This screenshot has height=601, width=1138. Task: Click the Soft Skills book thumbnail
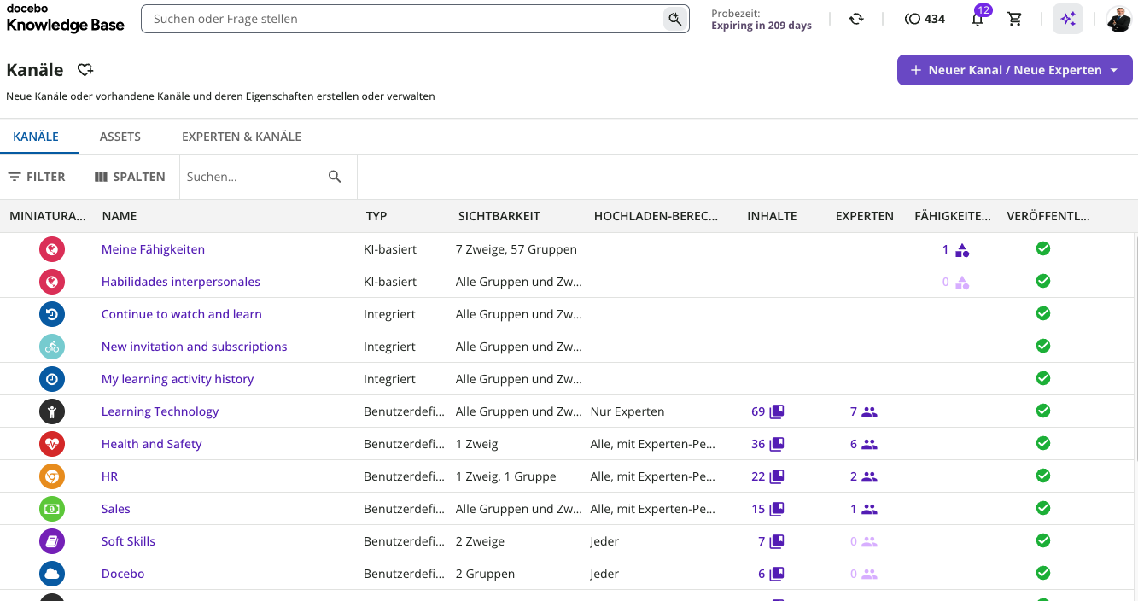pos(52,541)
